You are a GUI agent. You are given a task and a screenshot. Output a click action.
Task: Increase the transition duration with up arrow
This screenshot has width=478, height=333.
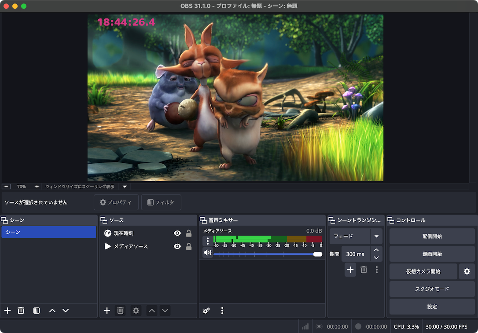click(x=376, y=250)
